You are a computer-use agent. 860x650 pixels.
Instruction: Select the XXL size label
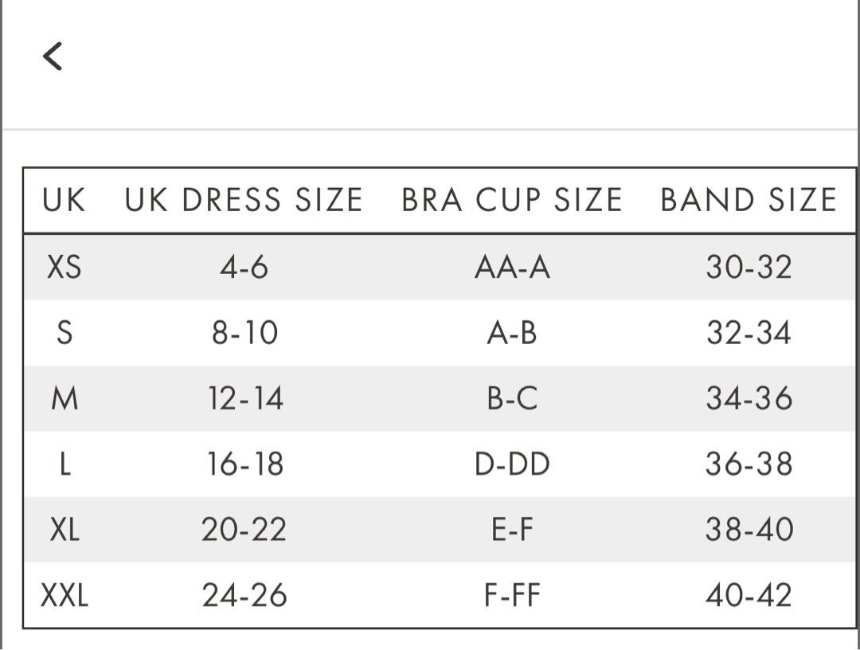[66, 593]
